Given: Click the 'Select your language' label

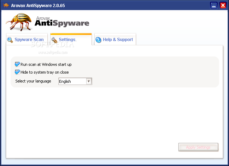Looking at the screenshot, I should 33,81.
